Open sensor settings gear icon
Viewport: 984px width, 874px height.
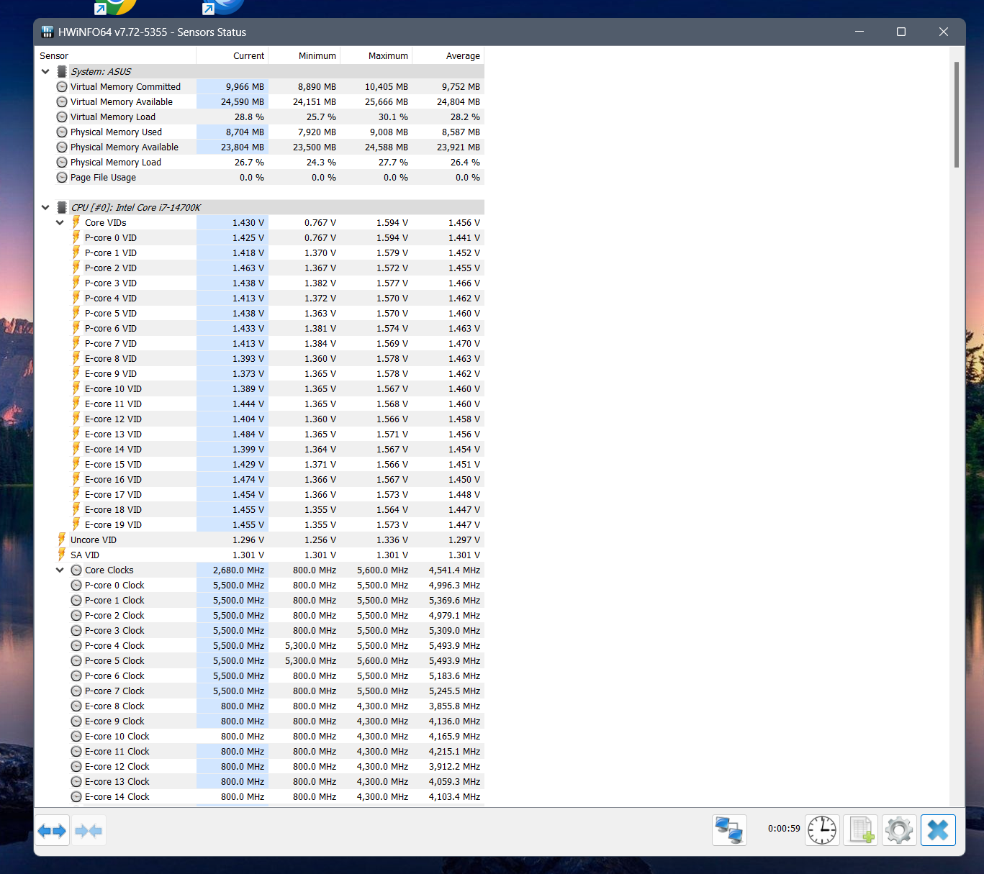[x=899, y=830]
